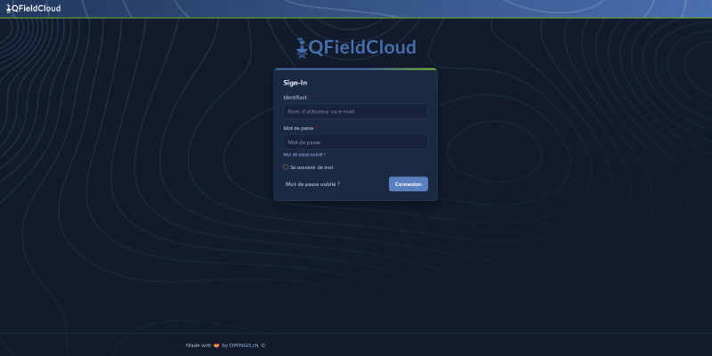Image resolution: width=712 pixels, height=356 pixels.
Task: Click the large QFieldCloud logo above the sign-in card
Action: click(356, 48)
